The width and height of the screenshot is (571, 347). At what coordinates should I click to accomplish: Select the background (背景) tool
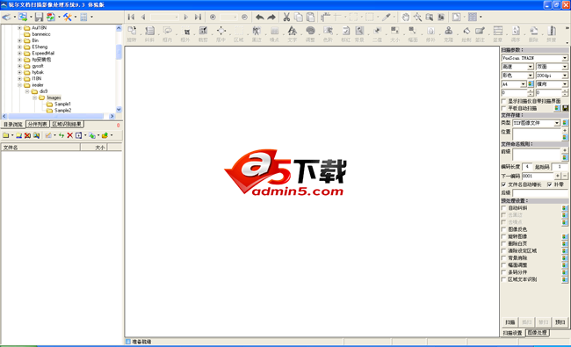359,32
